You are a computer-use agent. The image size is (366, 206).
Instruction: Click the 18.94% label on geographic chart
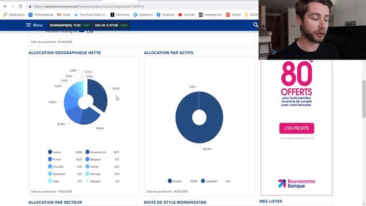[100, 128]
